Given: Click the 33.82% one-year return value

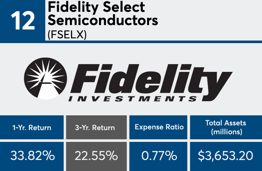Looking at the screenshot, I should click(33, 156).
